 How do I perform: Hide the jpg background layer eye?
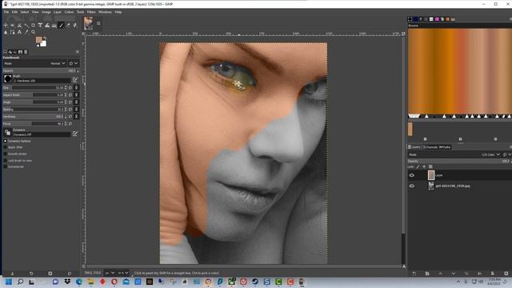point(412,186)
